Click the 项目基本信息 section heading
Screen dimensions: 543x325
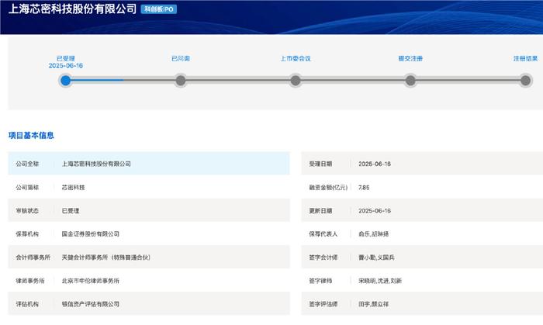pyautogui.click(x=31, y=135)
